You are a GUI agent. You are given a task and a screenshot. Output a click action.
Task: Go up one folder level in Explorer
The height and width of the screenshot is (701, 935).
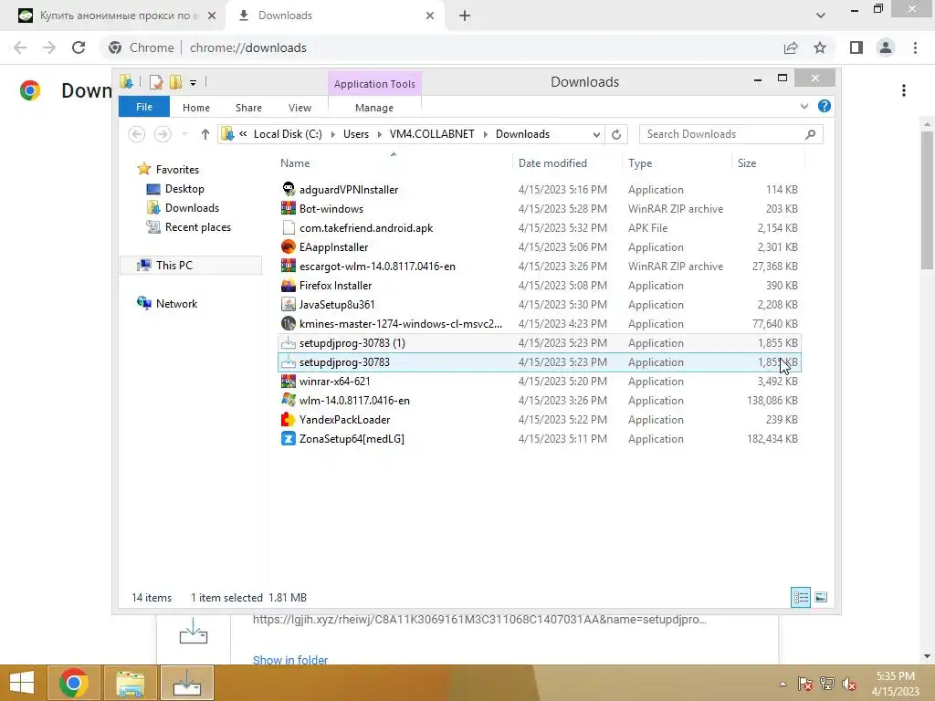(x=205, y=134)
